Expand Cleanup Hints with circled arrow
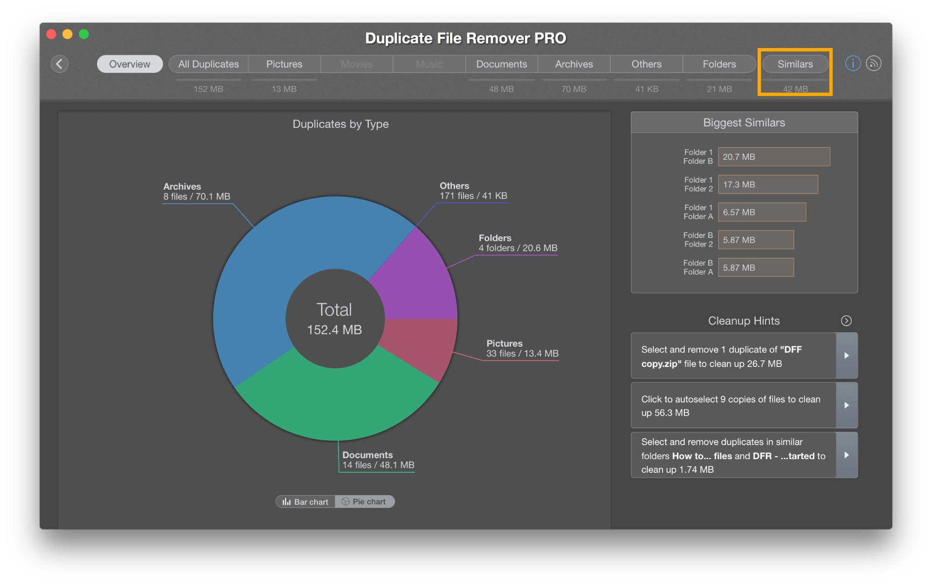Image resolution: width=932 pixels, height=586 pixels. click(x=846, y=321)
